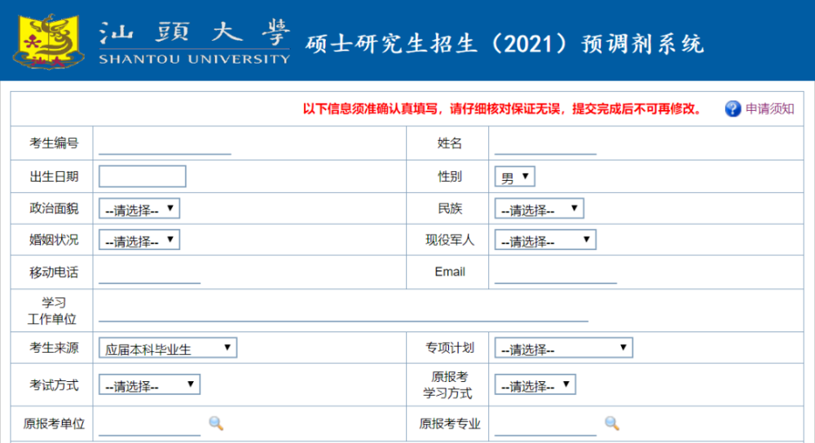
Task: Click the 原报考单位 label
Action: 54,423
